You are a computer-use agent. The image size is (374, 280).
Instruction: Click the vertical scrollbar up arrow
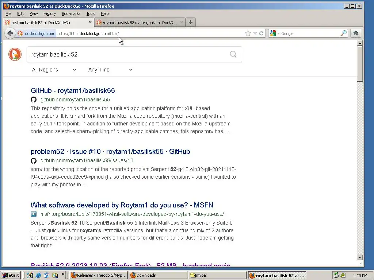pos(360,43)
